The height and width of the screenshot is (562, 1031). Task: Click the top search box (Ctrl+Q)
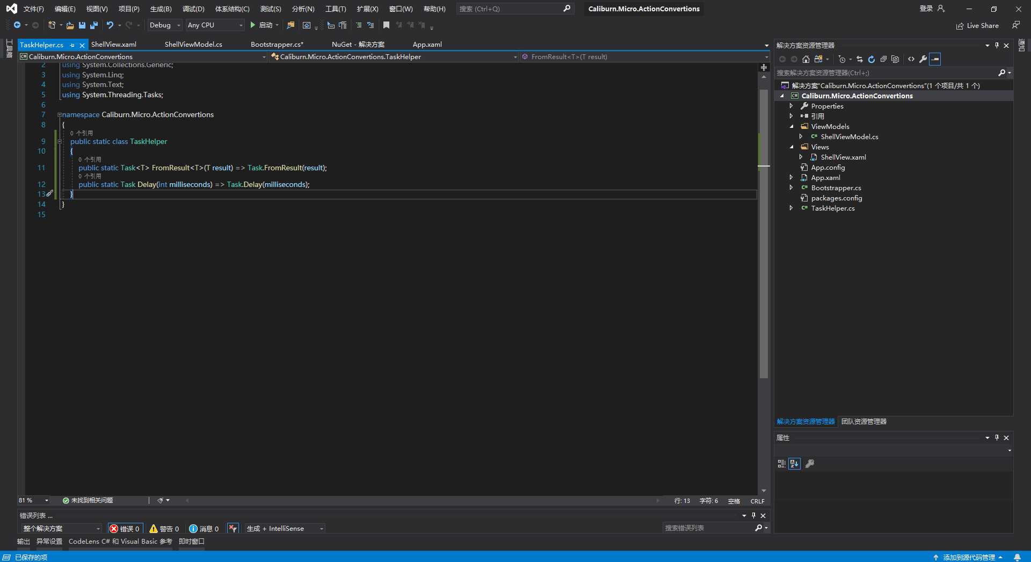coord(514,9)
